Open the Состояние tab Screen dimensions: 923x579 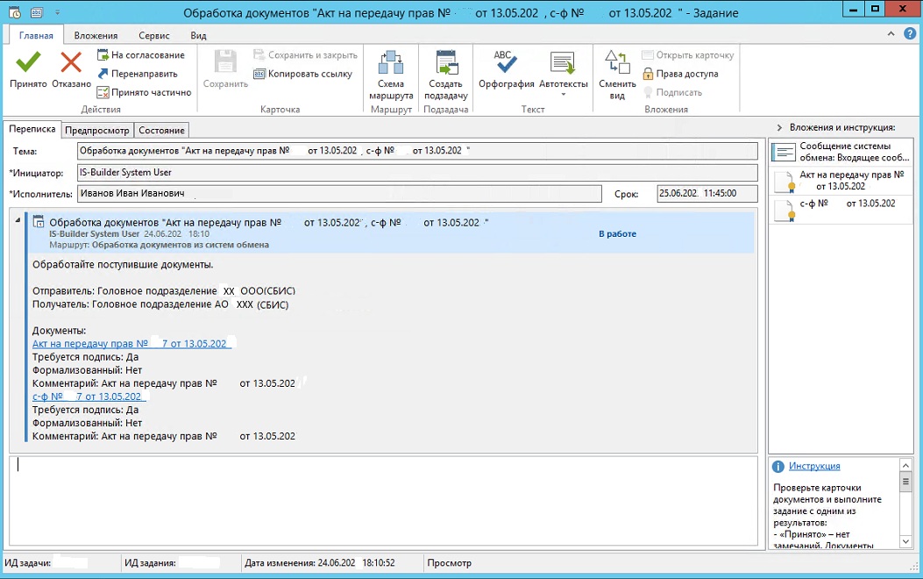tap(161, 130)
